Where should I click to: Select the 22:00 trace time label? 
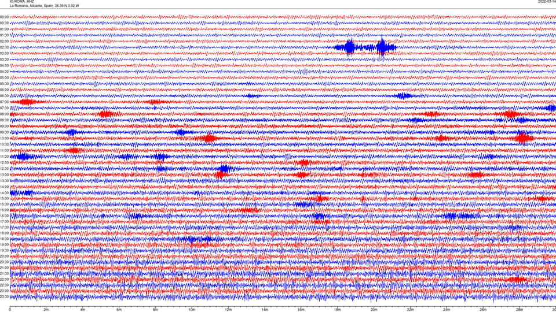(4, 280)
